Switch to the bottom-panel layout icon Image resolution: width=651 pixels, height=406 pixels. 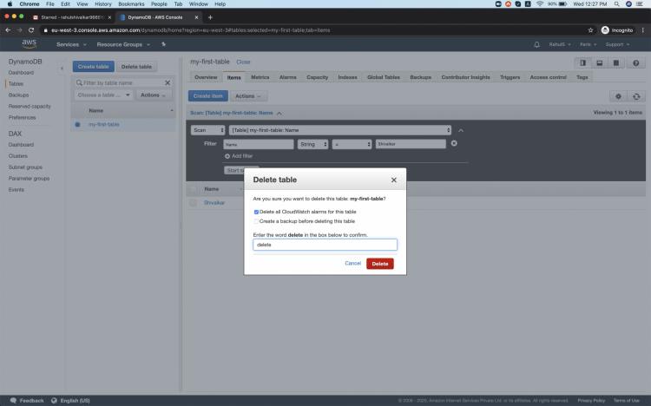599,63
